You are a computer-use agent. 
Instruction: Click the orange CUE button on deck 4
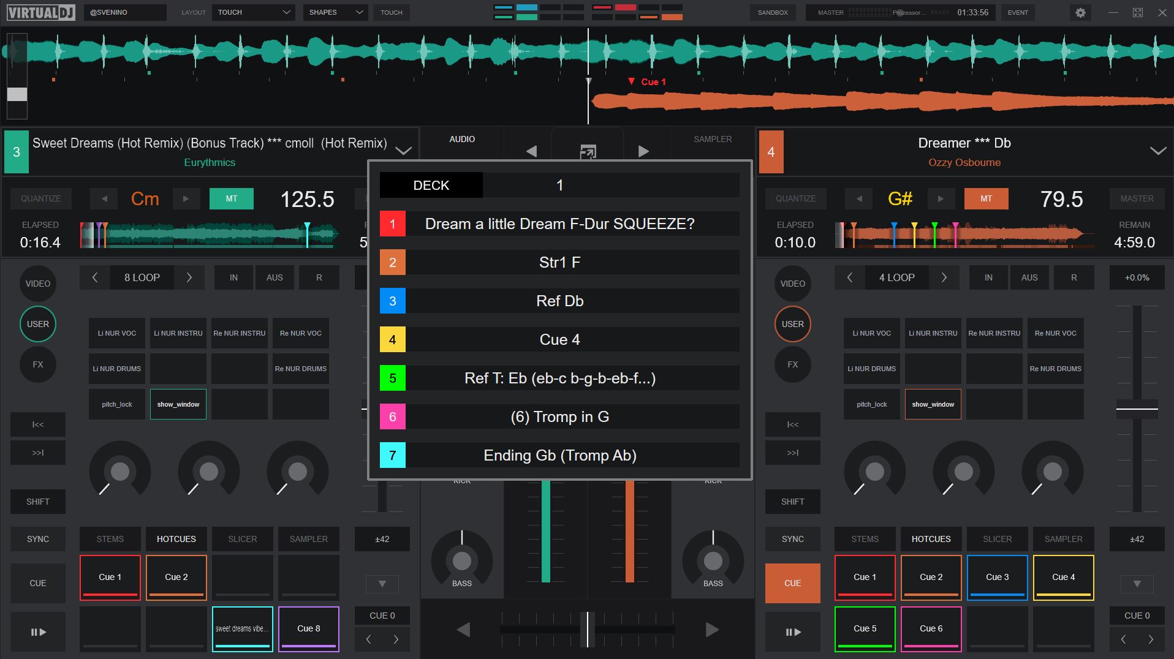(x=793, y=583)
